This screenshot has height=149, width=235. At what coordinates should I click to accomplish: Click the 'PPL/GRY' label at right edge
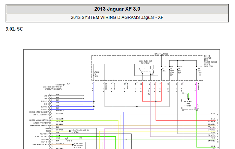coord(211,127)
